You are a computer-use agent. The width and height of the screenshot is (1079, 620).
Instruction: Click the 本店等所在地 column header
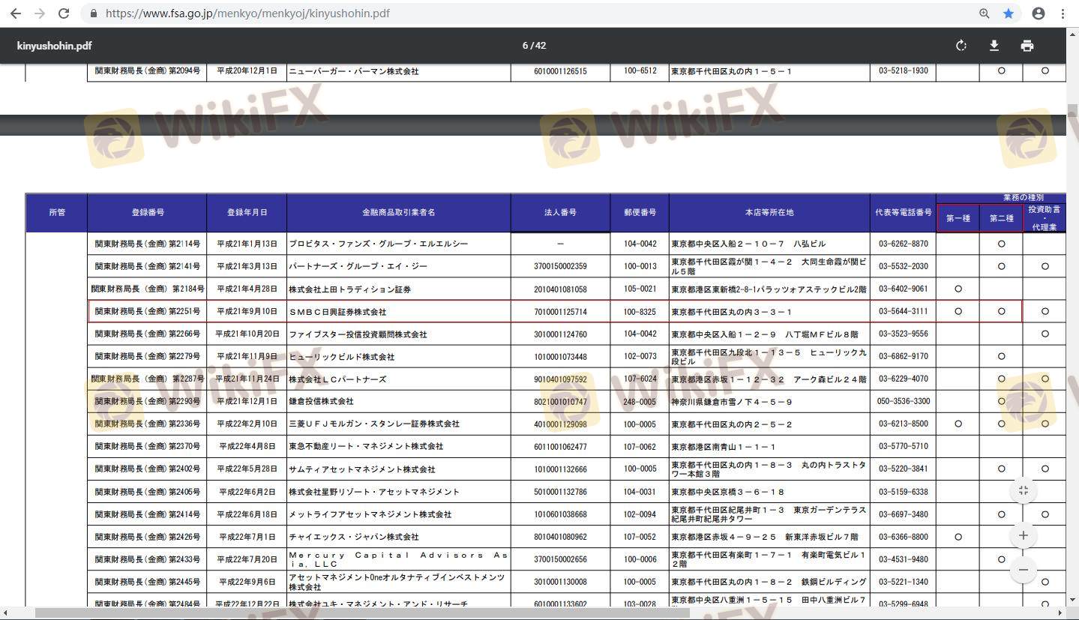tap(769, 213)
